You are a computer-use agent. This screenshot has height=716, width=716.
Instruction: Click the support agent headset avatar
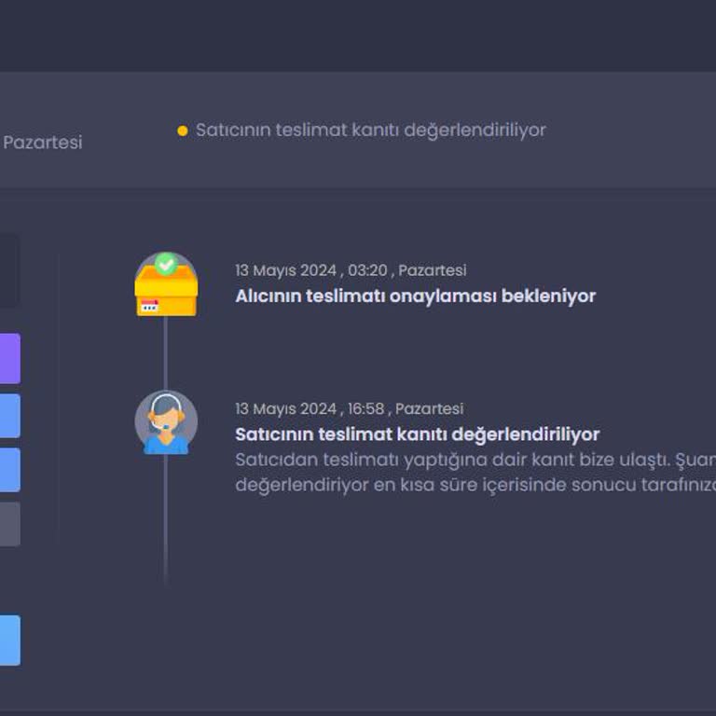(x=166, y=422)
